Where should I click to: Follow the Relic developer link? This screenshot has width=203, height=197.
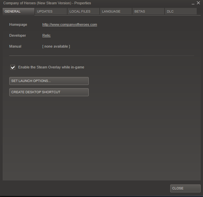[x=46, y=35]
